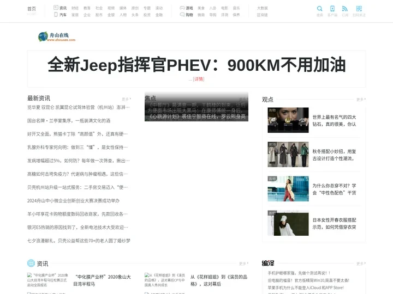Select 导购 in top navigation
The height and width of the screenshot is (294, 393).
coord(213,15)
